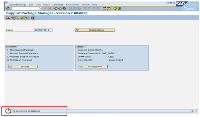
Task: Click the Save diskette icon
Action: point(49,8)
